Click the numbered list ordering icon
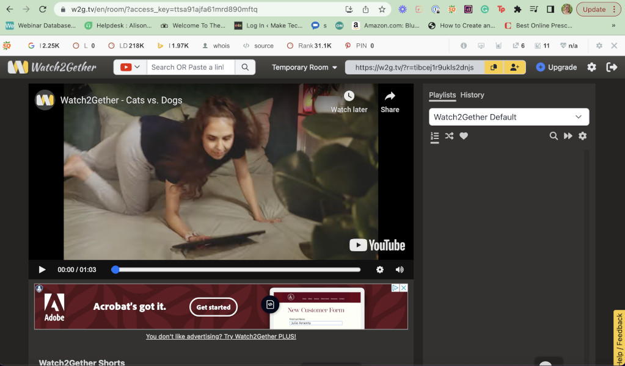The width and height of the screenshot is (625, 366). tap(434, 136)
